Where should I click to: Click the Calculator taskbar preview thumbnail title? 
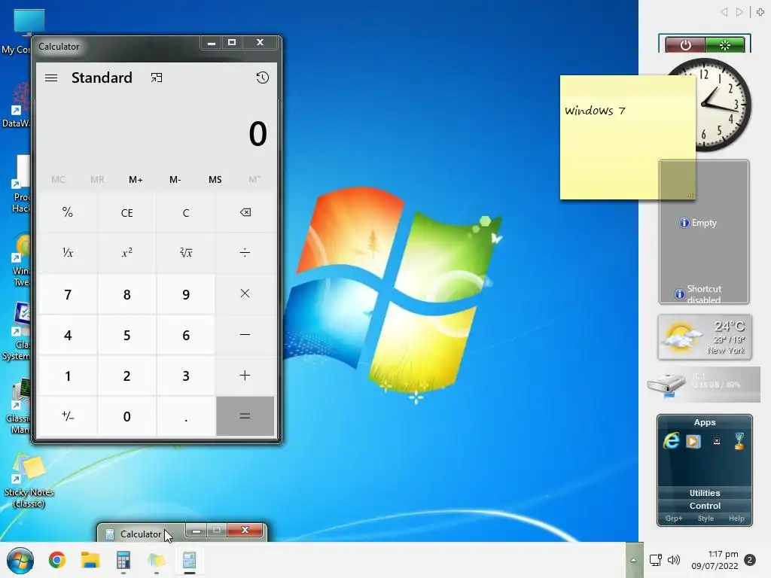coord(141,534)
